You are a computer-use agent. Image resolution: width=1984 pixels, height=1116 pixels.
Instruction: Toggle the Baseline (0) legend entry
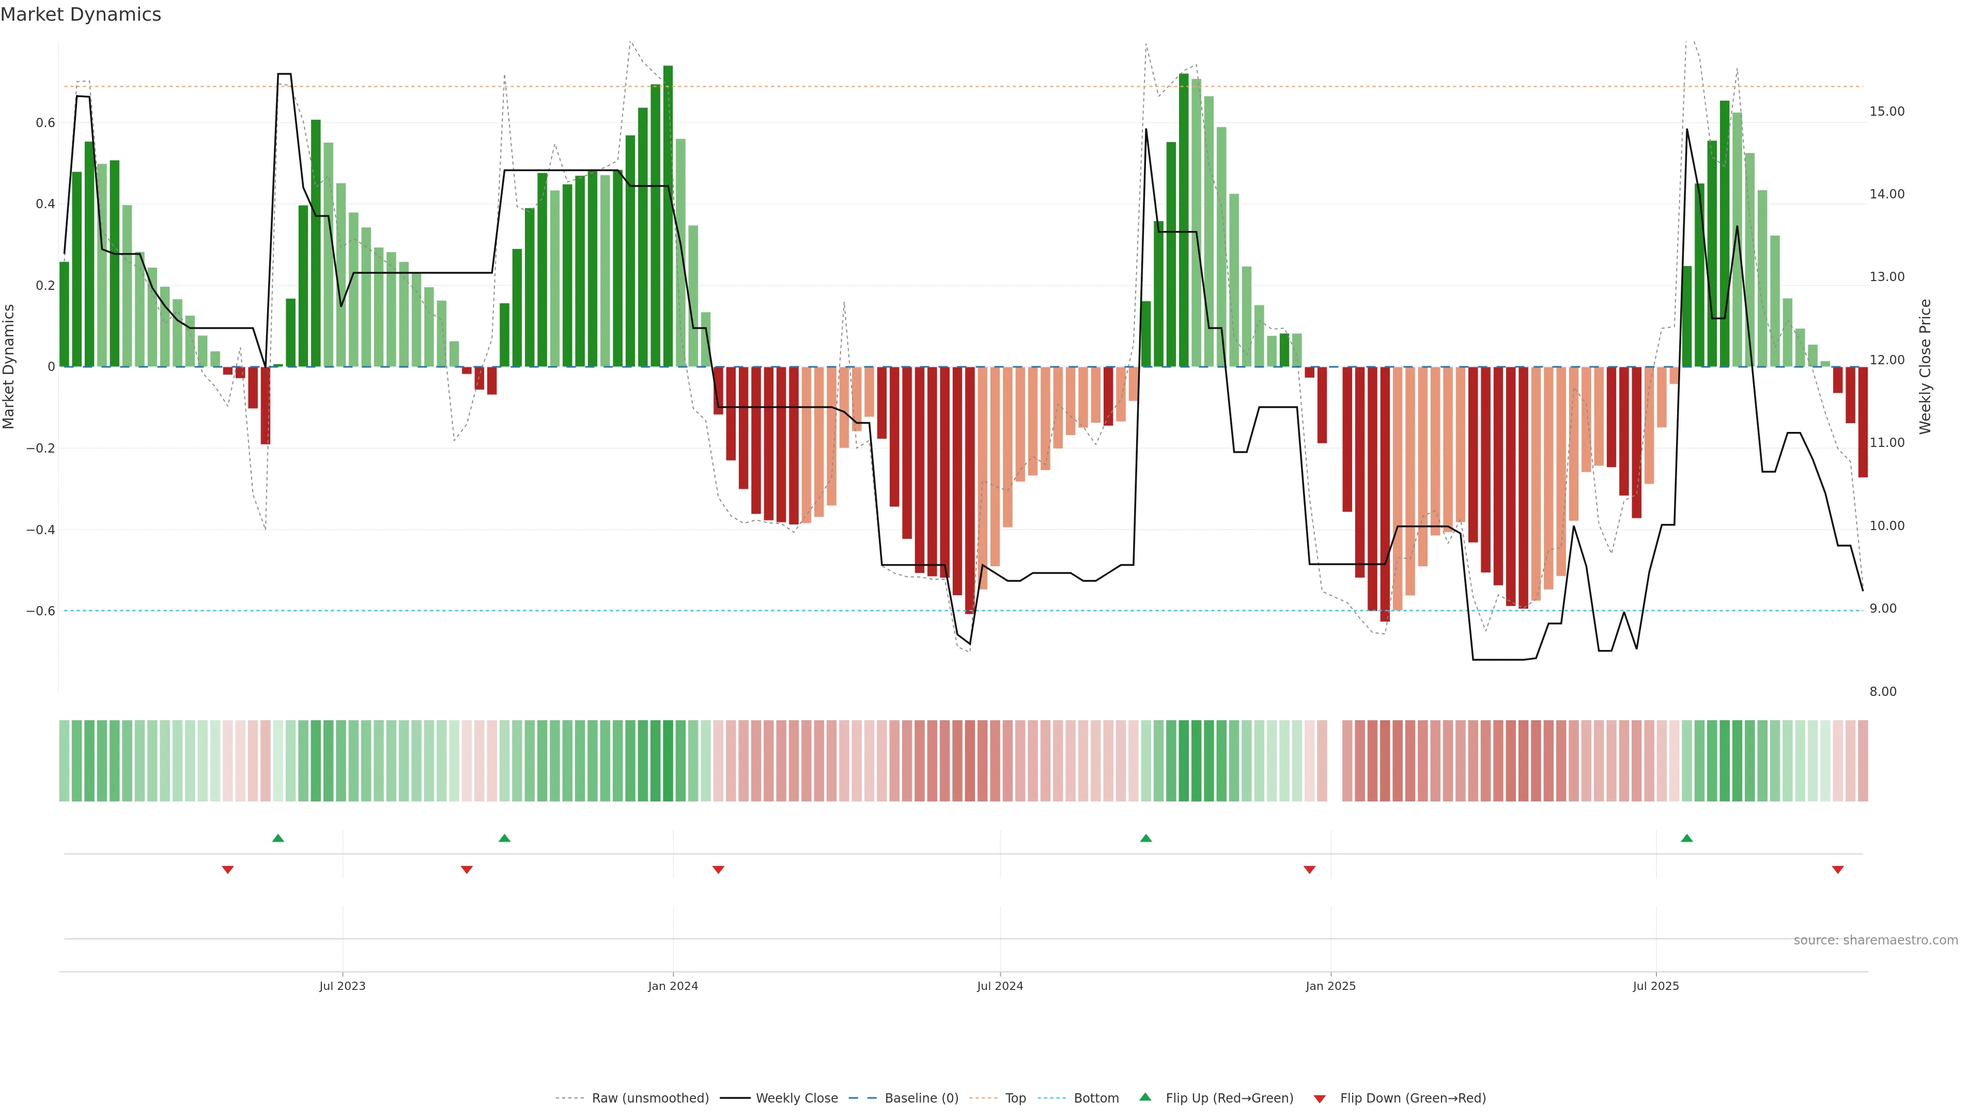pyautogui.click(x=921, y=1098)
